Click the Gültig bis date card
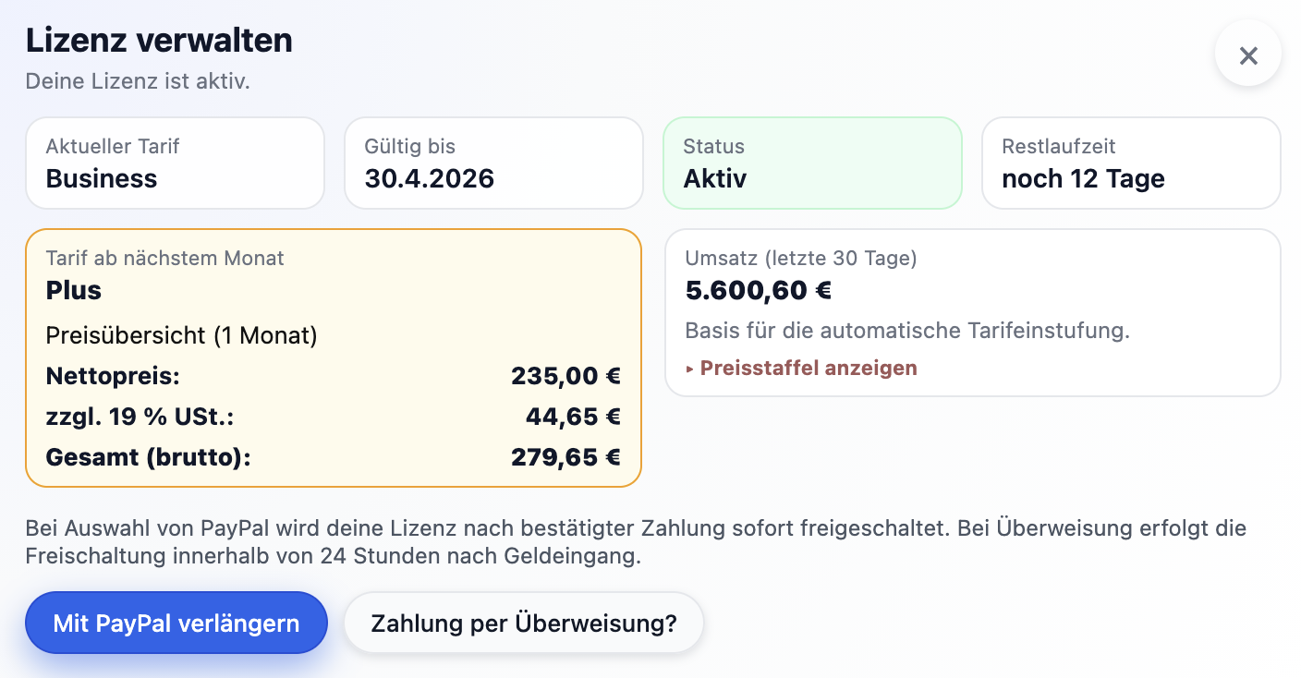 (x=493, y=163)
